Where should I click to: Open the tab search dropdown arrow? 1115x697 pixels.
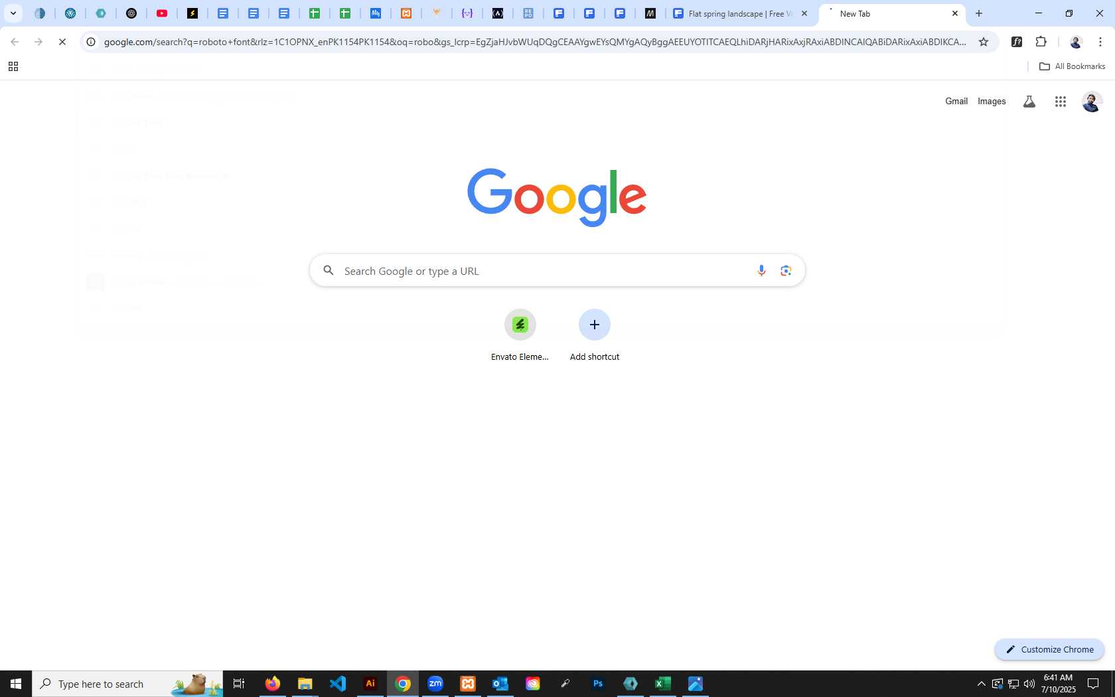pos(13,13)
